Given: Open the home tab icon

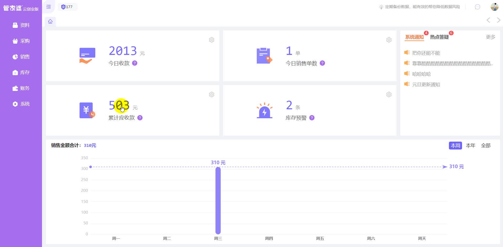Looking at the screenshot, I should tap(50, 22).
